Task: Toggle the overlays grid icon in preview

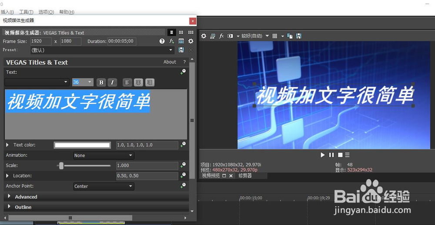Action: pos(274,36)
